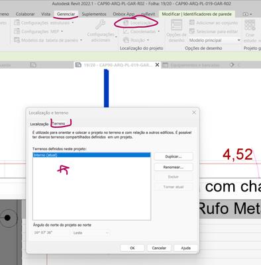Viewport: 261px width, 265px height.
Task: Click Adicionar ao conjunto icon
Action: tap(192, 23)
